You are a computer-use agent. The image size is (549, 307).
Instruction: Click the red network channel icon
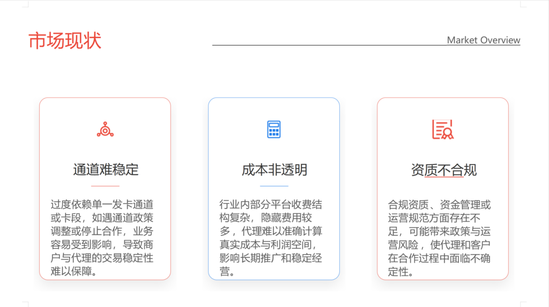(x=105, y=129)
